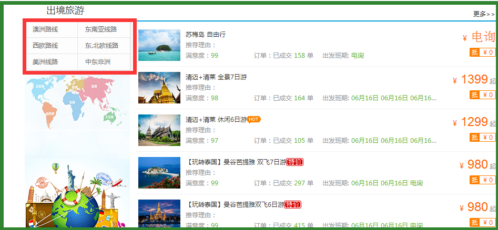Open the 澳洲路线 category
The image size is (498, 230).
45,29
